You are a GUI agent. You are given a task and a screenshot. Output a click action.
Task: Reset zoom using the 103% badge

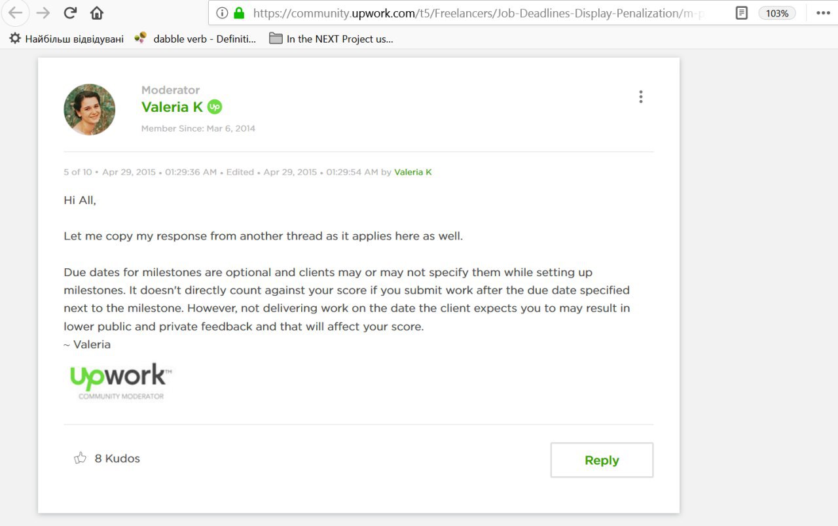777,13
